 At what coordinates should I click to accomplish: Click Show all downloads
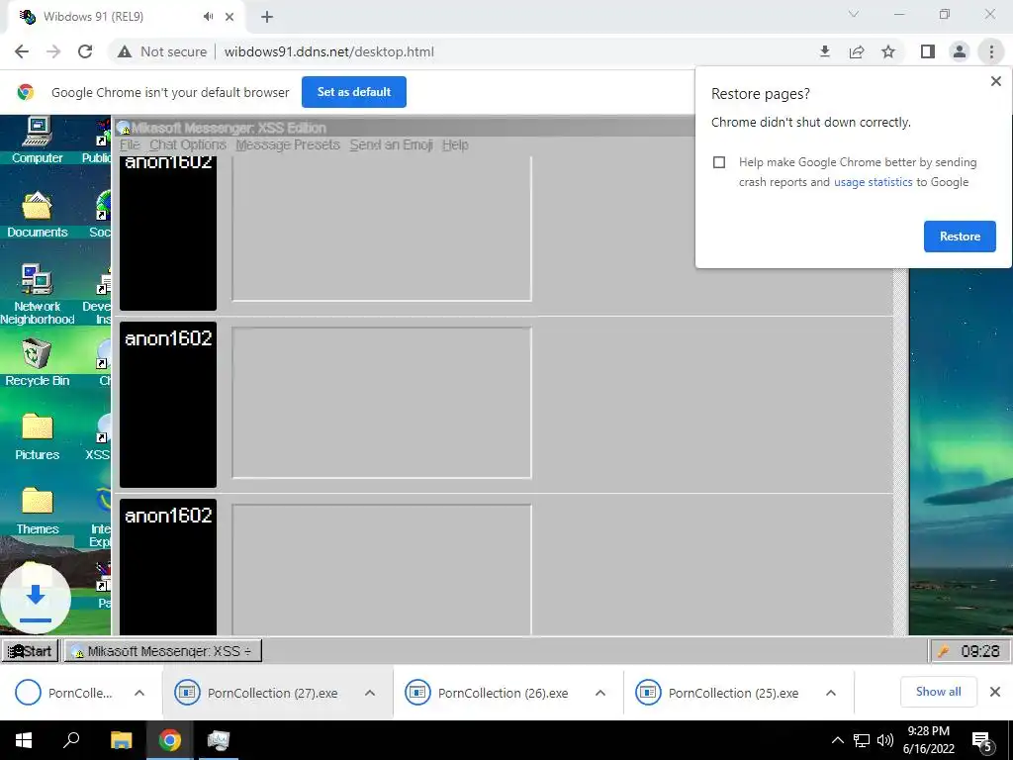point(938,692)
